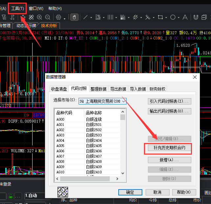Select the AG04 白银2404 row
211x204 pixels.
click(87, 140)
